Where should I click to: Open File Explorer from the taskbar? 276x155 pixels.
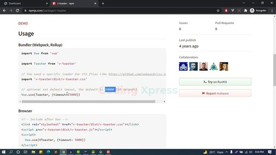coord(33,152)
